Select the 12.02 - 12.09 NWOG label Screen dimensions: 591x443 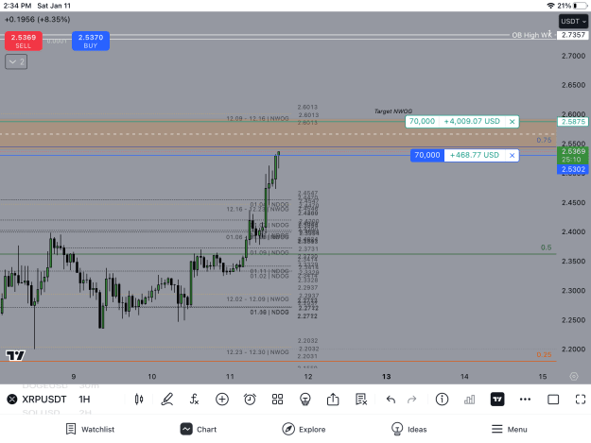(x=257, y=299)
